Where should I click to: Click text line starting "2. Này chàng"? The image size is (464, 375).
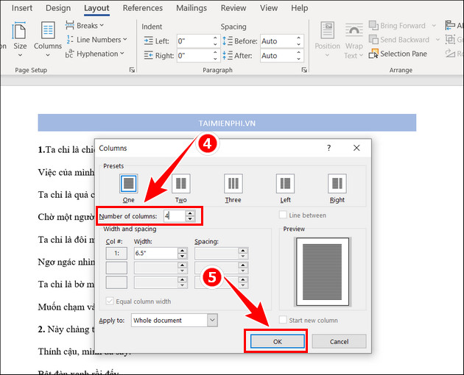pyautogui.click(x=66, y=329)
